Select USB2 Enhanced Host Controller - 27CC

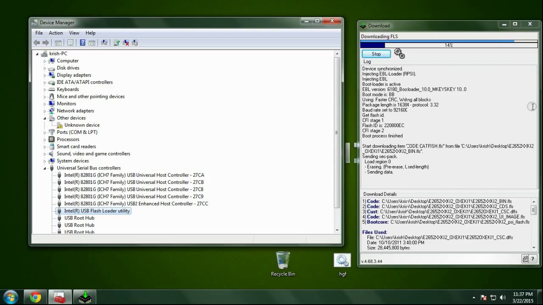coord(136,204)
